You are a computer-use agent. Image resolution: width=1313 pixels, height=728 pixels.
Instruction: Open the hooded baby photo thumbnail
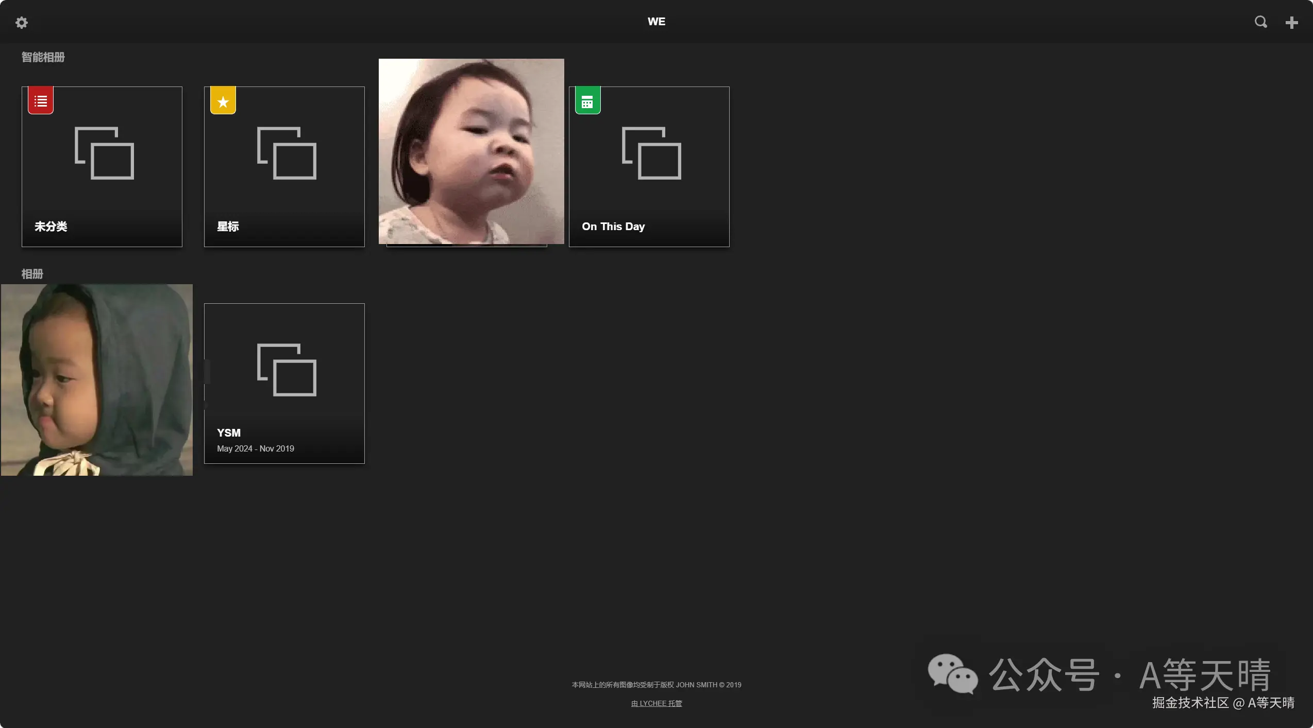(97, 380)
